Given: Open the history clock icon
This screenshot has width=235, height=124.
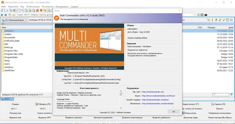Looking at the screenshot, I should [x=10, y=15].
